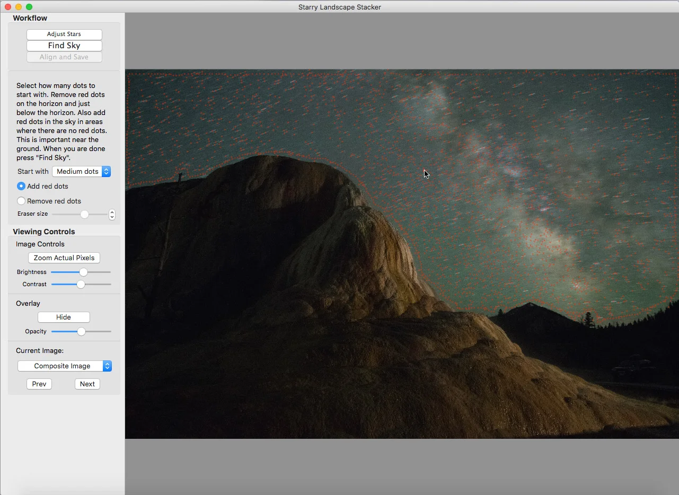This screenshot has width=679, height=495.
Task: Click the Eraser size stepper arrows
Action: point(112,214)
